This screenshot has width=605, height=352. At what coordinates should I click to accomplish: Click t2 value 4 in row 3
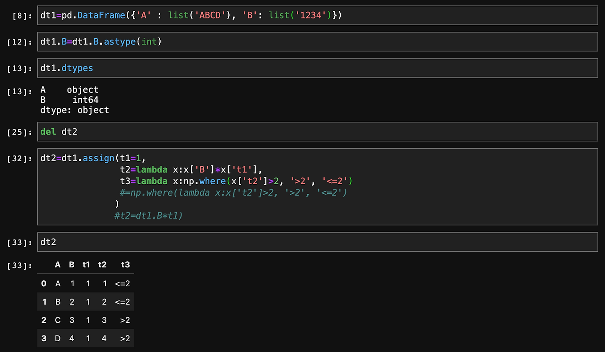pos(104,338)
